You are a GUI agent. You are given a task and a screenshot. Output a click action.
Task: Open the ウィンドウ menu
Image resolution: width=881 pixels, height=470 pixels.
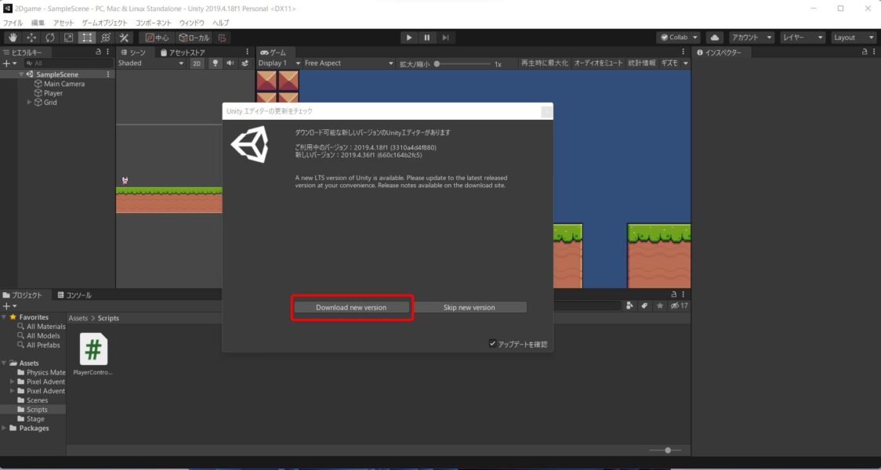[x=191, y=23]
